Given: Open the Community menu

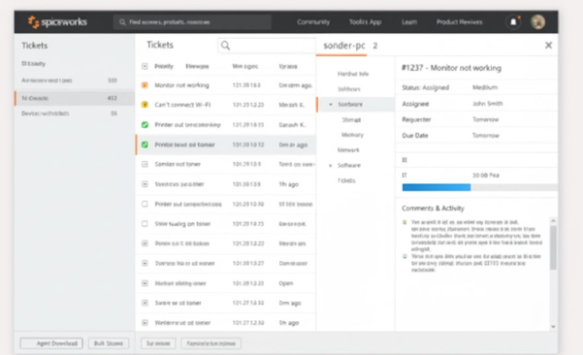Looking at the screenshot, I should pyautogui.click(x=313, y=22).
